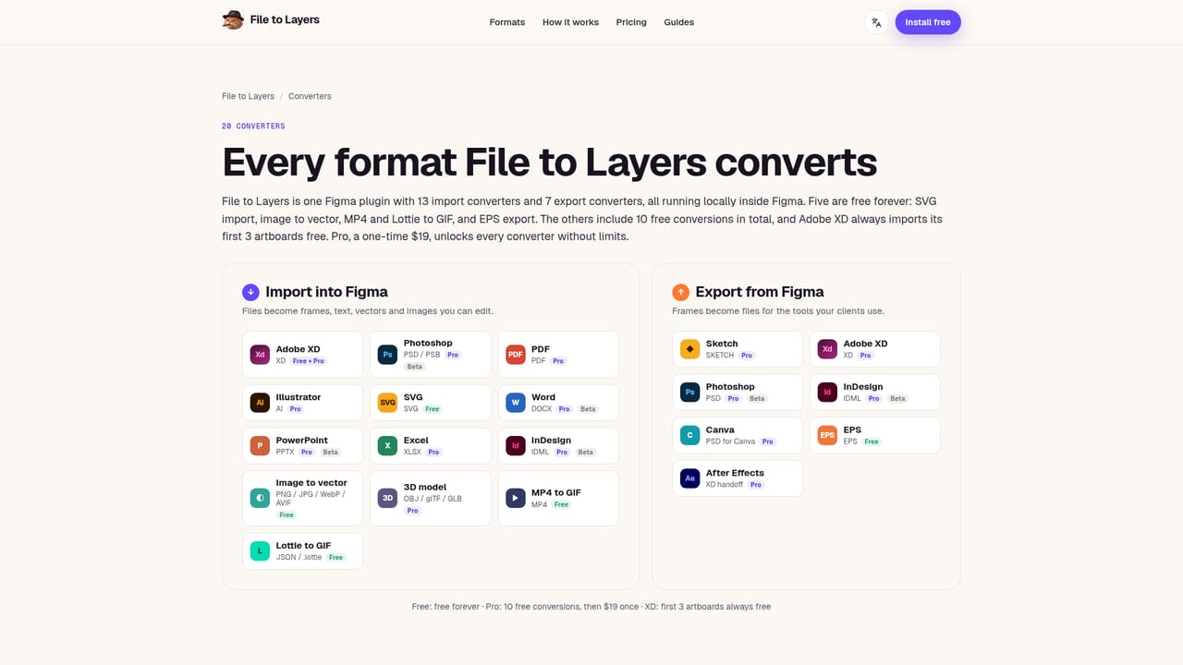
Task: Click the blue Word W icon
Action: [x=516, y=403]
